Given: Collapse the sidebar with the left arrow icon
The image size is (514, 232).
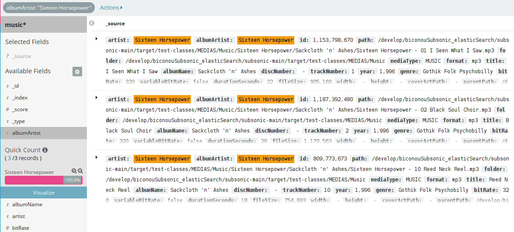Looking at the screenshot, I should coord(92,23).
